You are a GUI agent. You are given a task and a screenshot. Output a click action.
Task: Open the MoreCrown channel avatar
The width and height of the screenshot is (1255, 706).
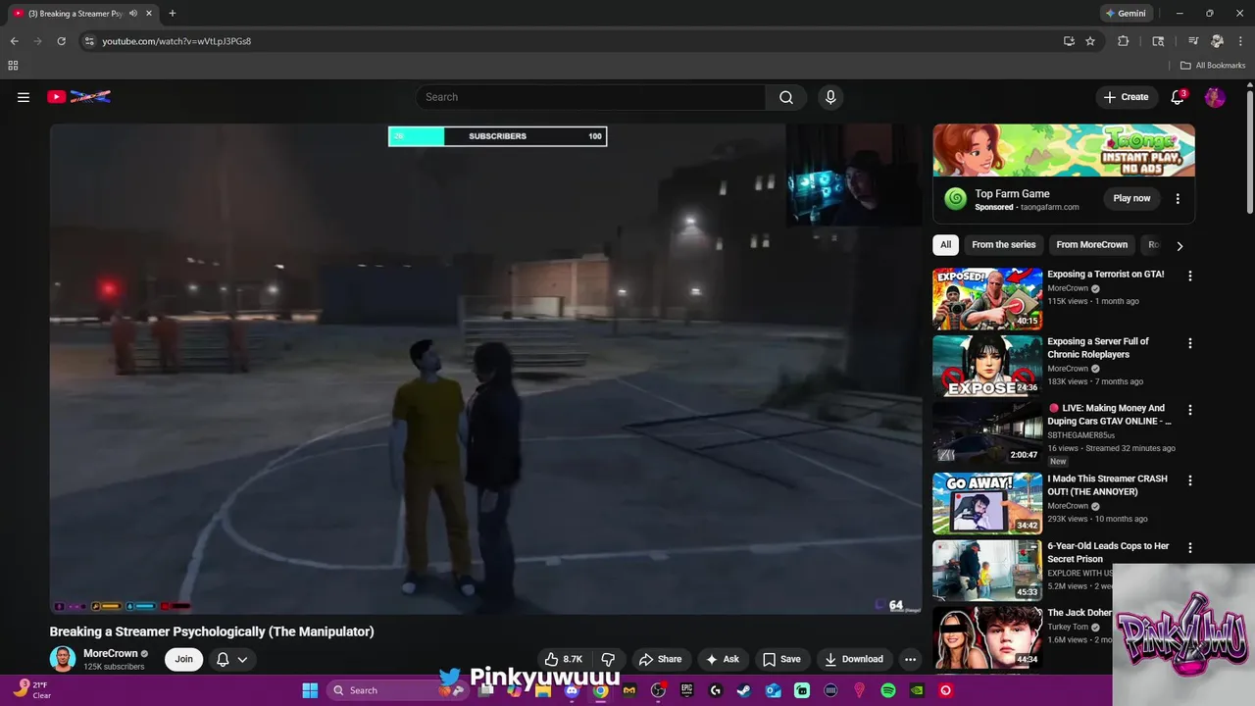point(63,659)
